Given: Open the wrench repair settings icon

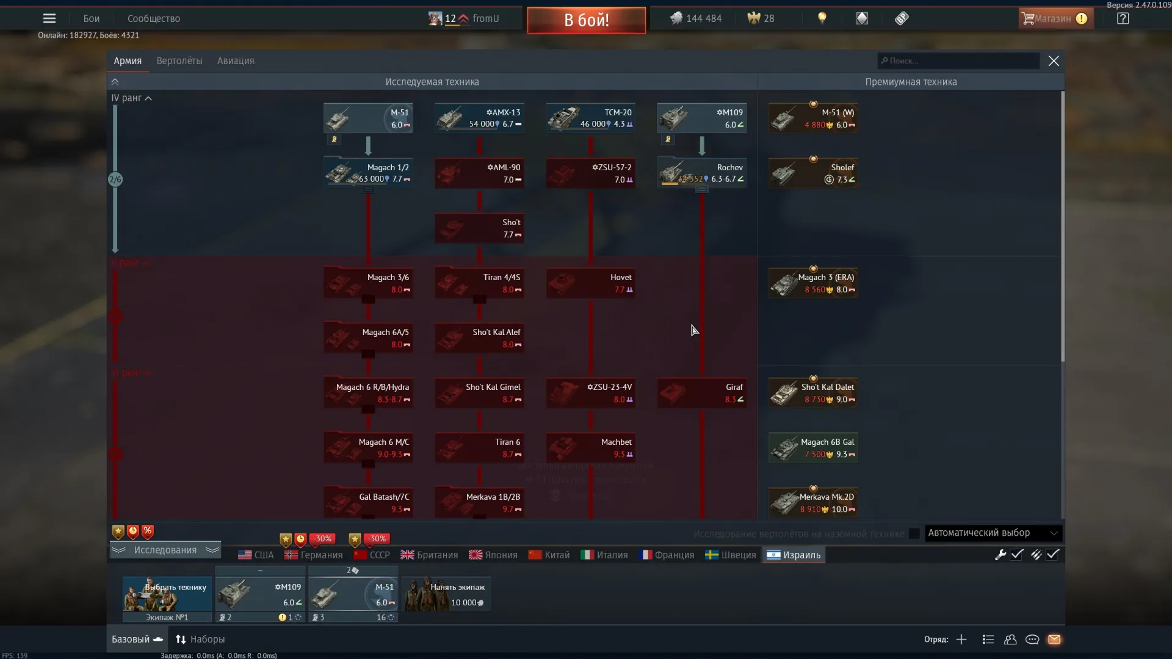Looking at the screenshot, I should click(x=1000, y=555).
